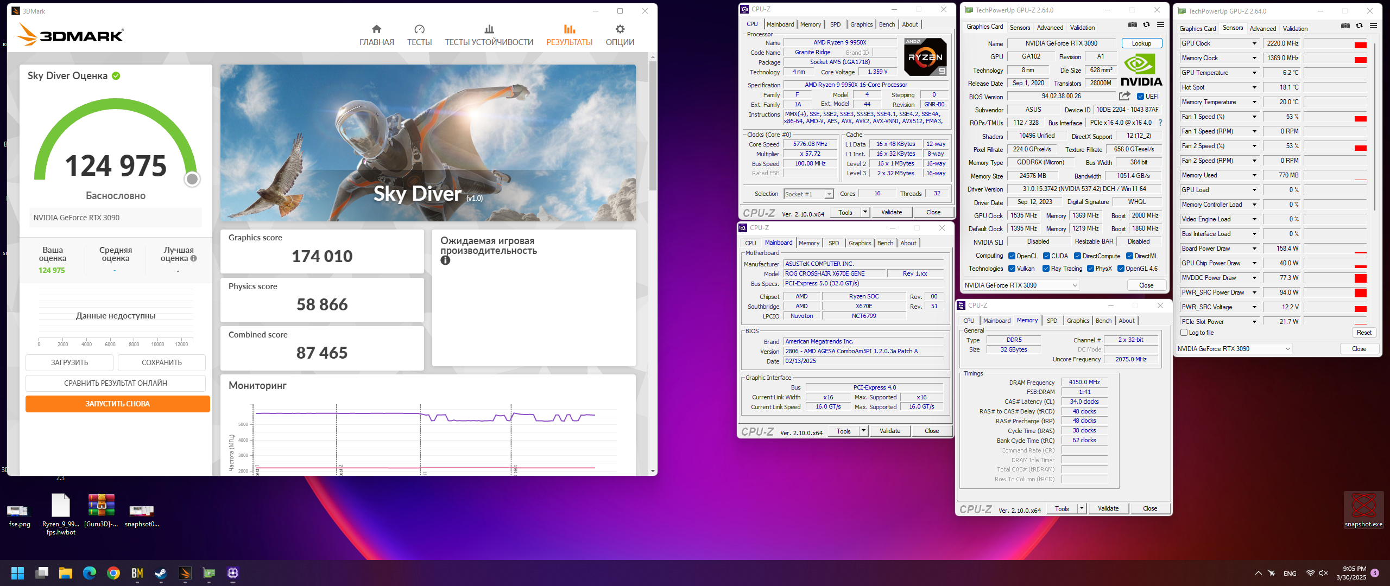This screenshot has height=586, width=1390.
Task: Open hamburger menu in GPU-Z Graphics Card window
Action: 1160,24
